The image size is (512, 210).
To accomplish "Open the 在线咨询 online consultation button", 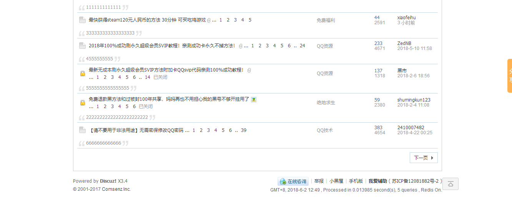I will point(293,181).
